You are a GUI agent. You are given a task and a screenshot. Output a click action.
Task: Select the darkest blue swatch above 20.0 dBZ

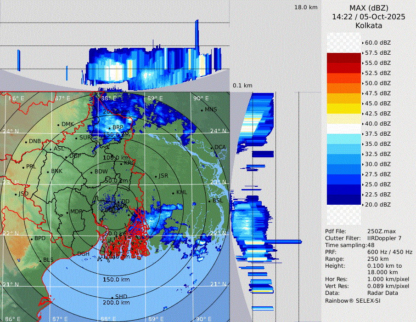tap(344, 200)
